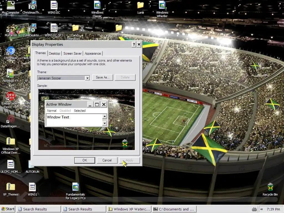Viewport: 284px width, 213px height.
Task: Click the Display Properties help question mark button
Action: [134, 44]
